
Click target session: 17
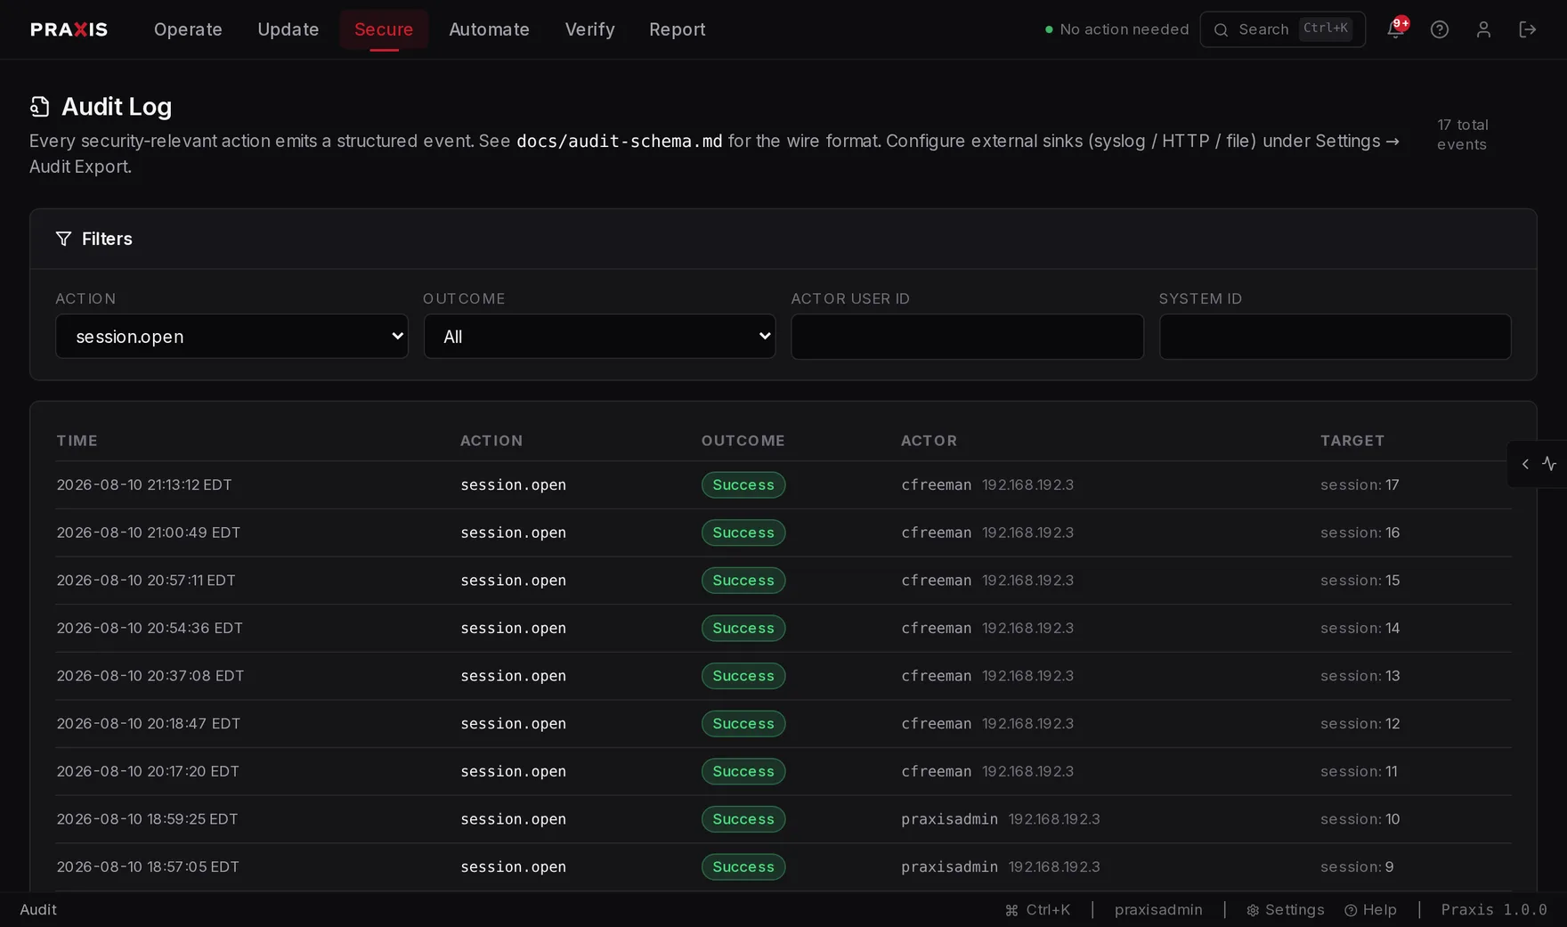[x=1360, y=484]
